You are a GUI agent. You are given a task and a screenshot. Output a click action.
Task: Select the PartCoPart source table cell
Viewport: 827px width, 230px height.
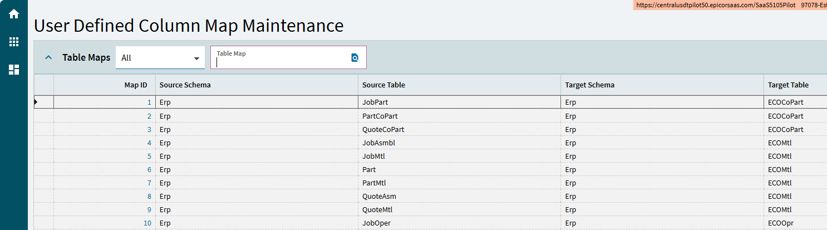pyautogui.click(x=459, y=116)
